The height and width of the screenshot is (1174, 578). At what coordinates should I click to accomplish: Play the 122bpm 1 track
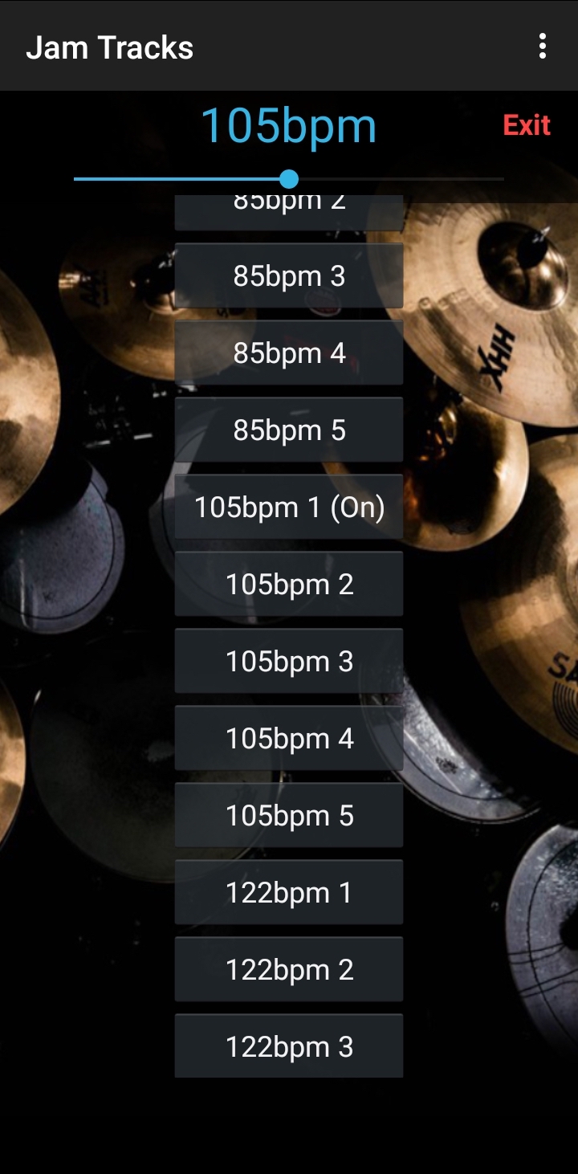tap(289, 892)
